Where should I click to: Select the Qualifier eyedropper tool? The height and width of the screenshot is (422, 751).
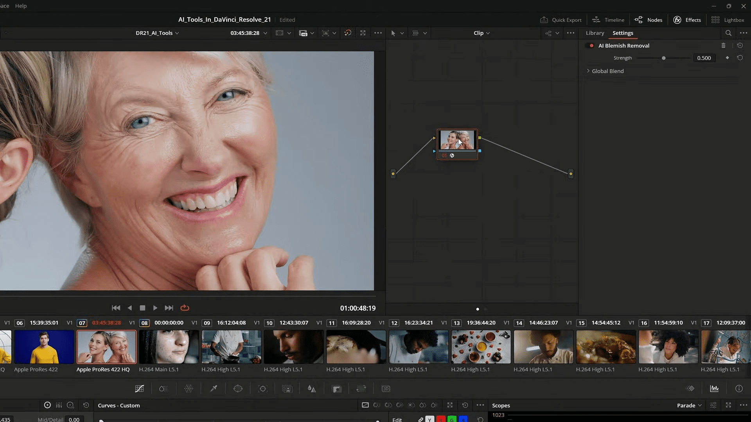(x=214, y=388)
